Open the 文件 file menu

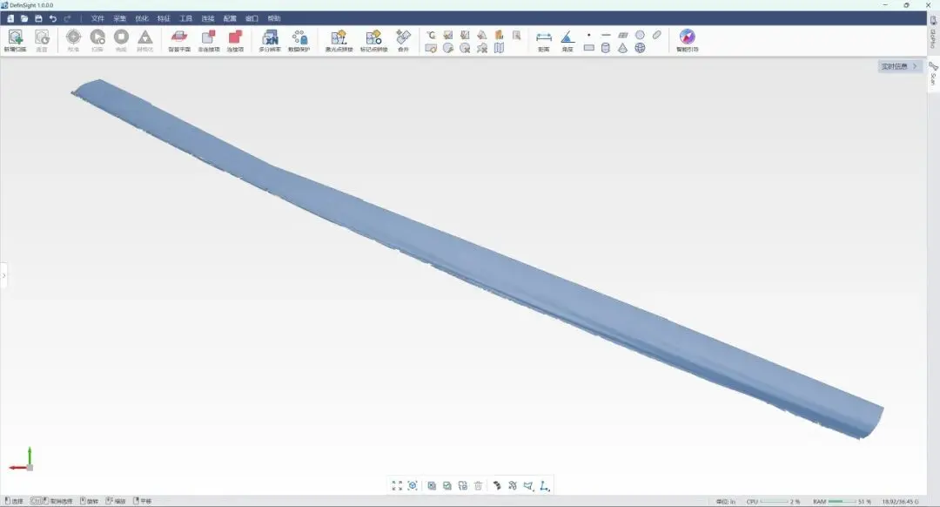tap(97, 18)
